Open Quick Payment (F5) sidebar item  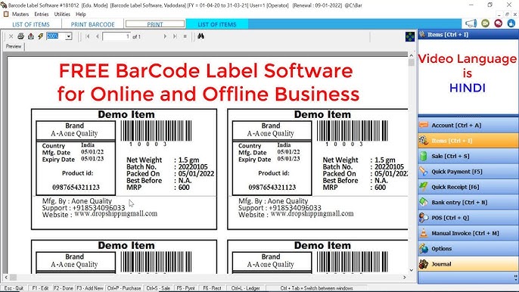468,172
